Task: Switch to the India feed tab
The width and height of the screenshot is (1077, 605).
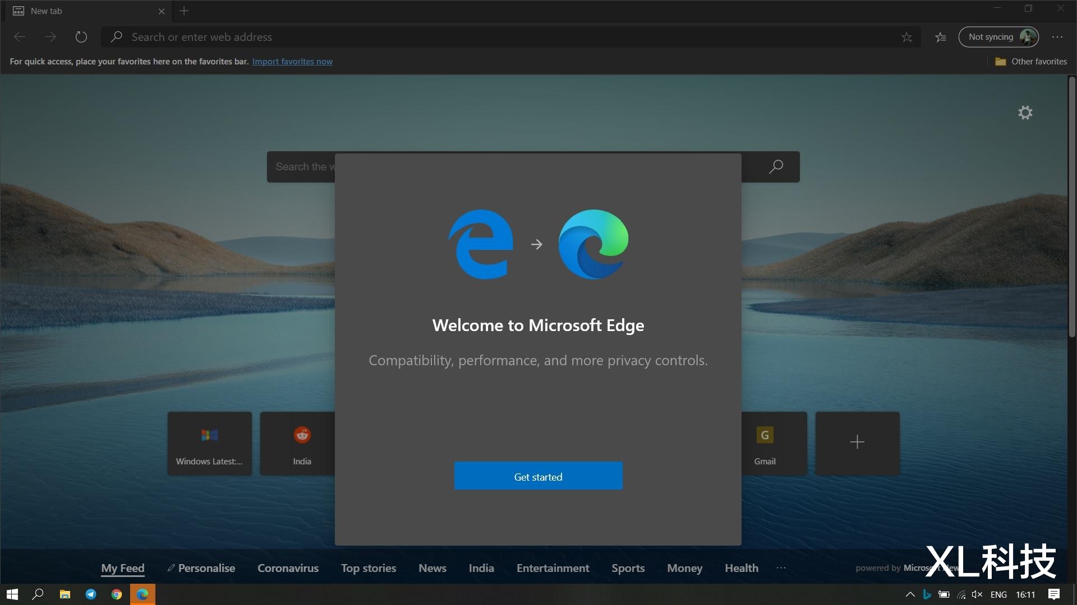Action: click(x=481, y=568)
